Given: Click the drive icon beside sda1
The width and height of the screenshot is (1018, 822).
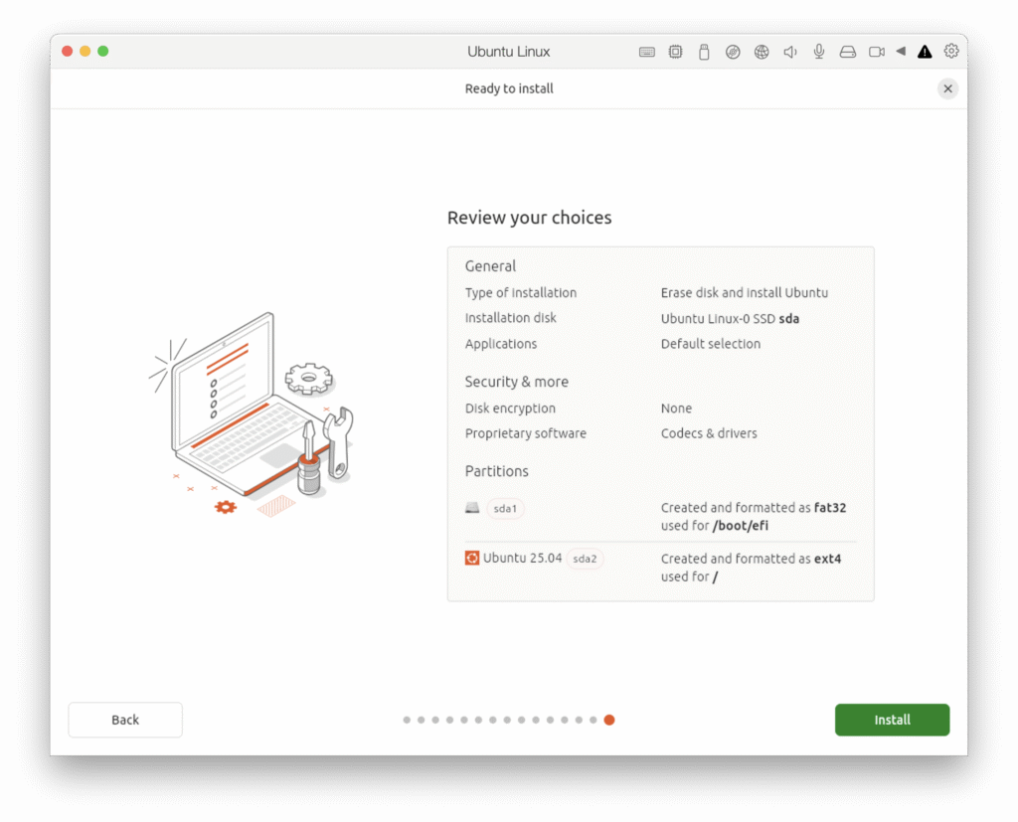Looking at the screenshot, I should click(x=472, y=508).
